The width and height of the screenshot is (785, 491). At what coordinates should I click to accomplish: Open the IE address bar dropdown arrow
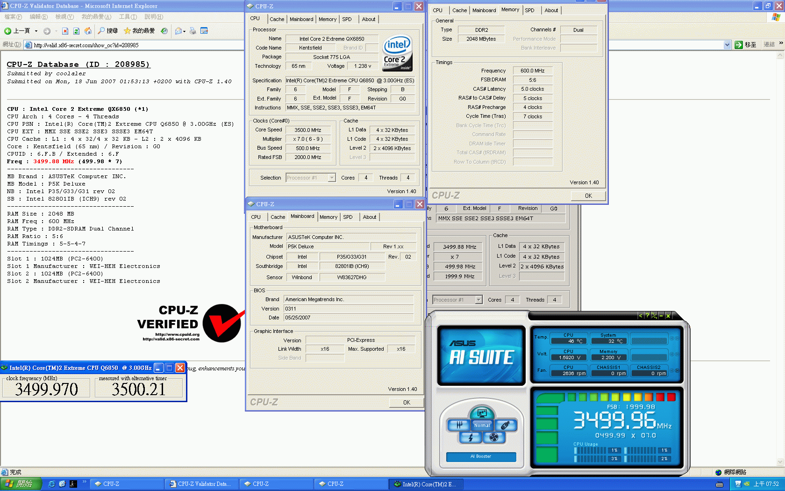(x=727, y=45)
